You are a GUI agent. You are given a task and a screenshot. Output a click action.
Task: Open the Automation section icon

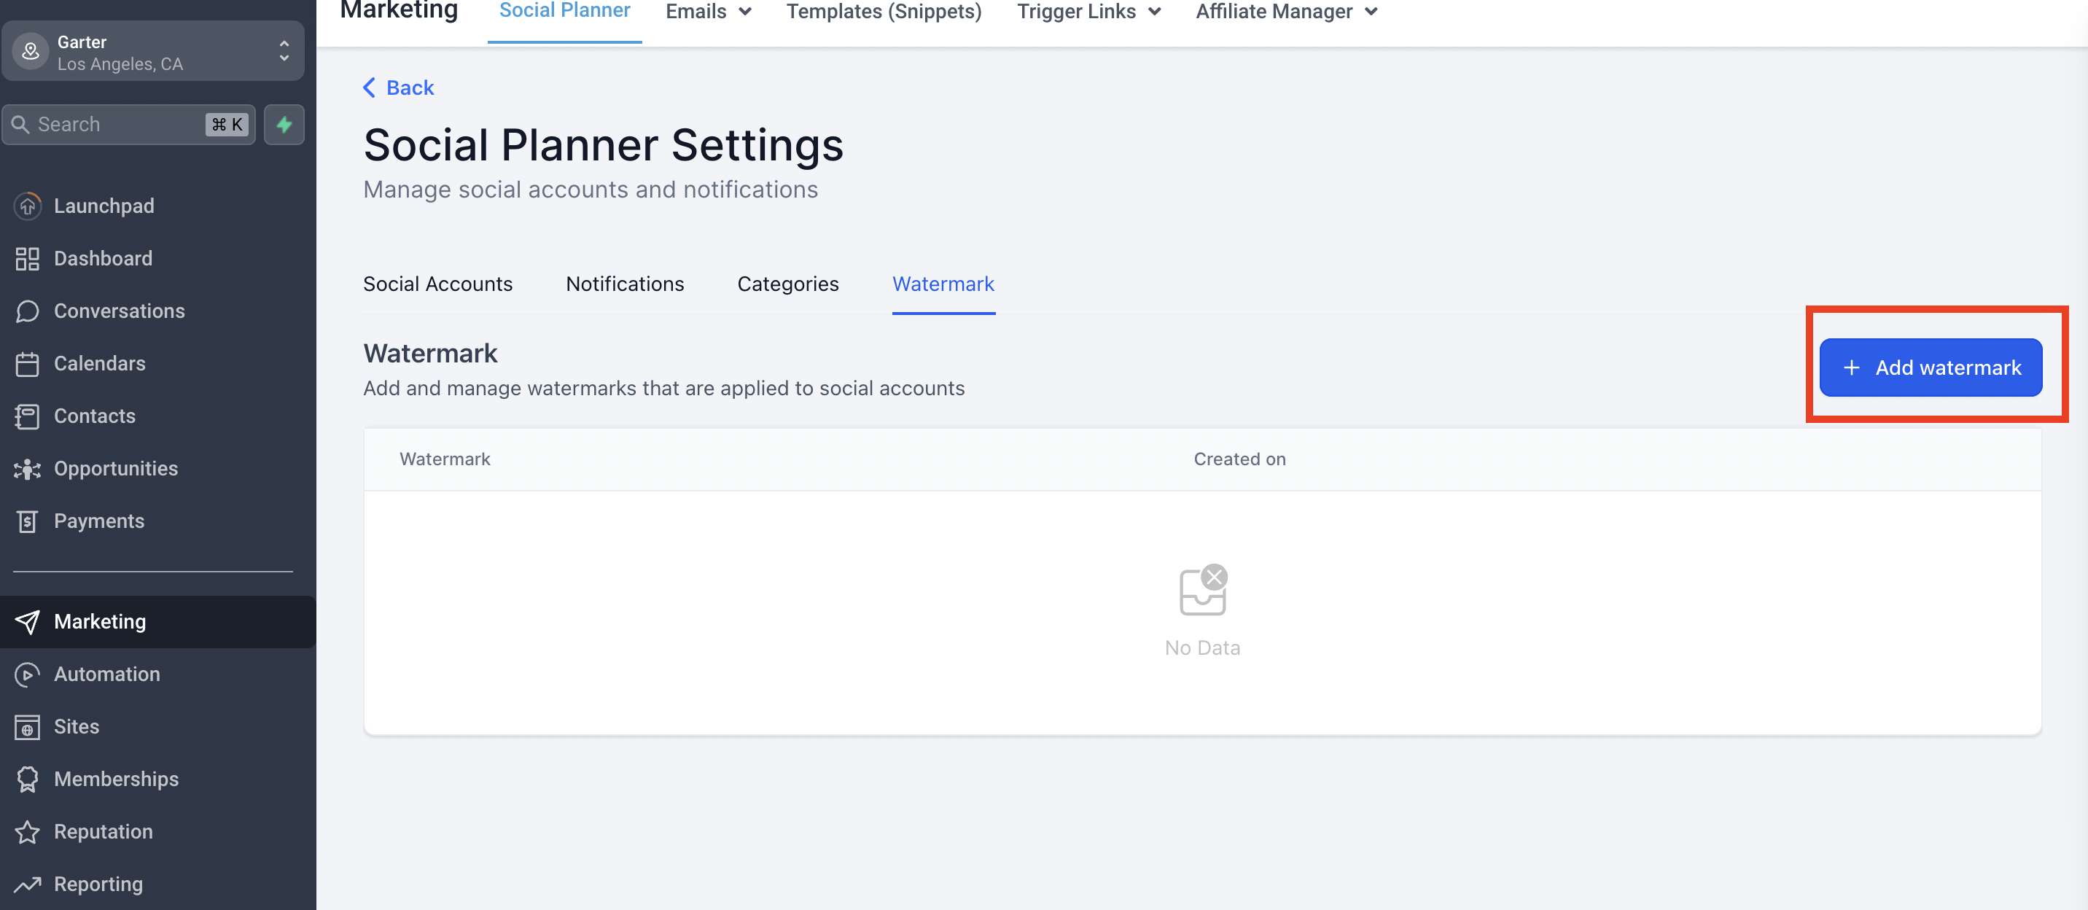pos(28,674)
